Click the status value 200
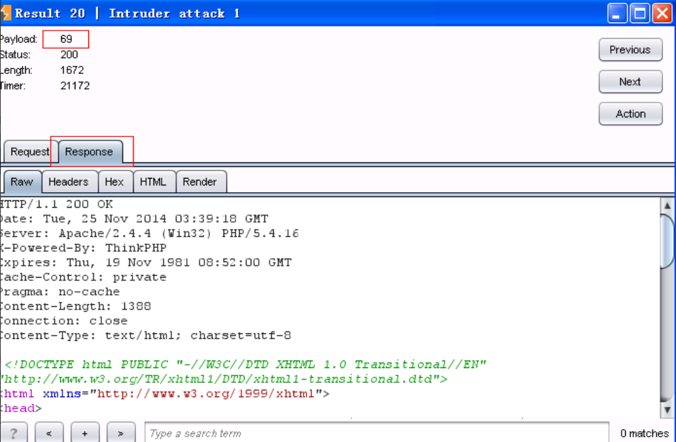Screen dimensions: 676x442 (x=69, y=55)
